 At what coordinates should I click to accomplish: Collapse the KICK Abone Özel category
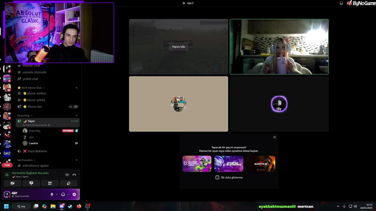31,88
